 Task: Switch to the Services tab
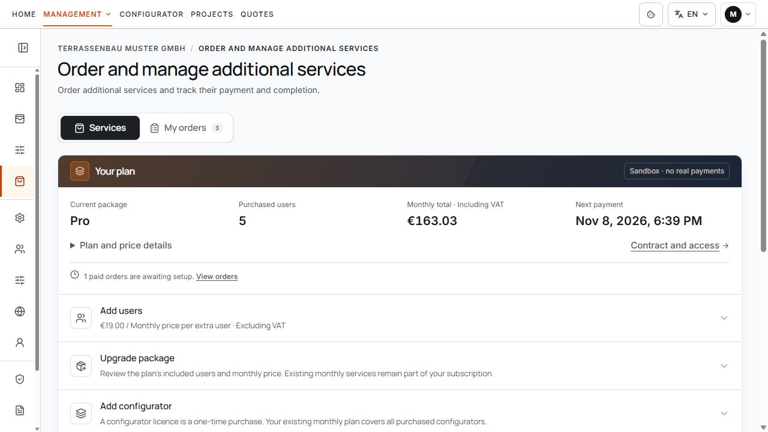tap(100, 128)
